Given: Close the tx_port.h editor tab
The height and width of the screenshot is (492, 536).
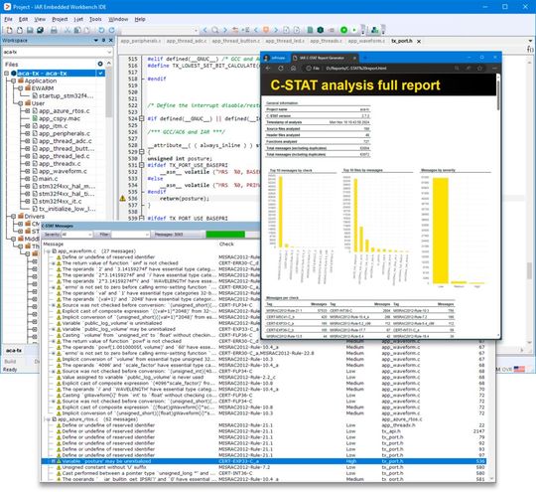Looking at the screenshot, I should click(x=419, y=41).
